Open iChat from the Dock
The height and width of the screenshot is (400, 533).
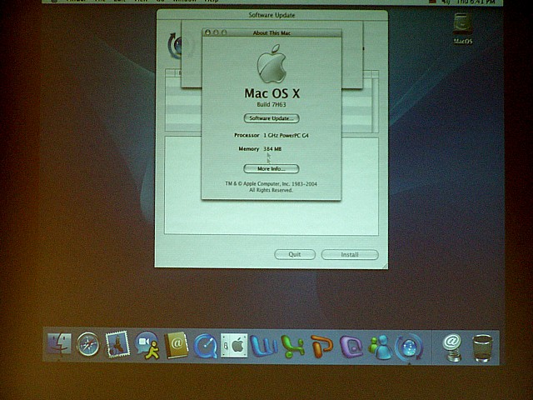[147, 345]
